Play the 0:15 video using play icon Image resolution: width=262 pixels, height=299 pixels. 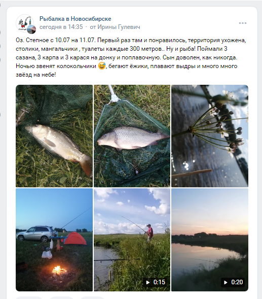pos(148,282)
